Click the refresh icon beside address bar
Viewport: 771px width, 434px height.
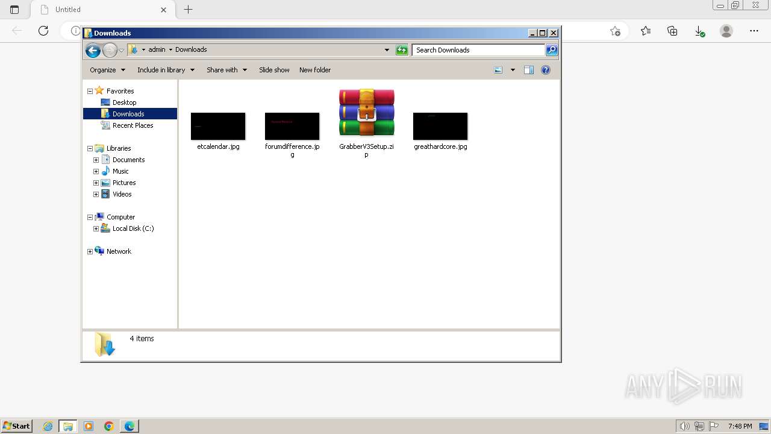402,50
